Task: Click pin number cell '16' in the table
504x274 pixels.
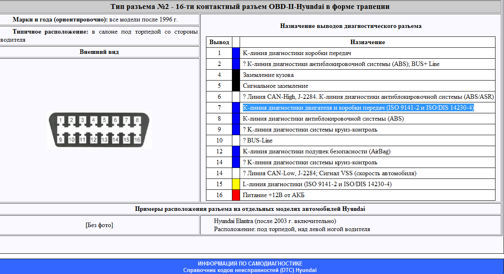Action: (219, 195)
